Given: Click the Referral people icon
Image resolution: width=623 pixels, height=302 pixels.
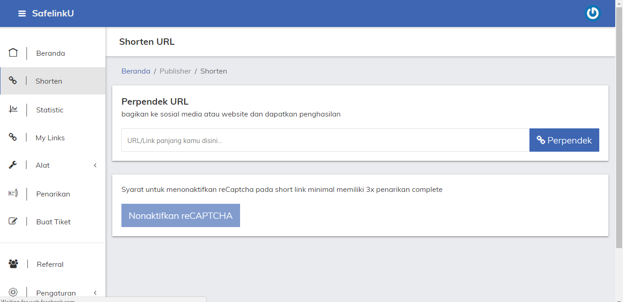Looking at the screenshot, I should (13, 264).
